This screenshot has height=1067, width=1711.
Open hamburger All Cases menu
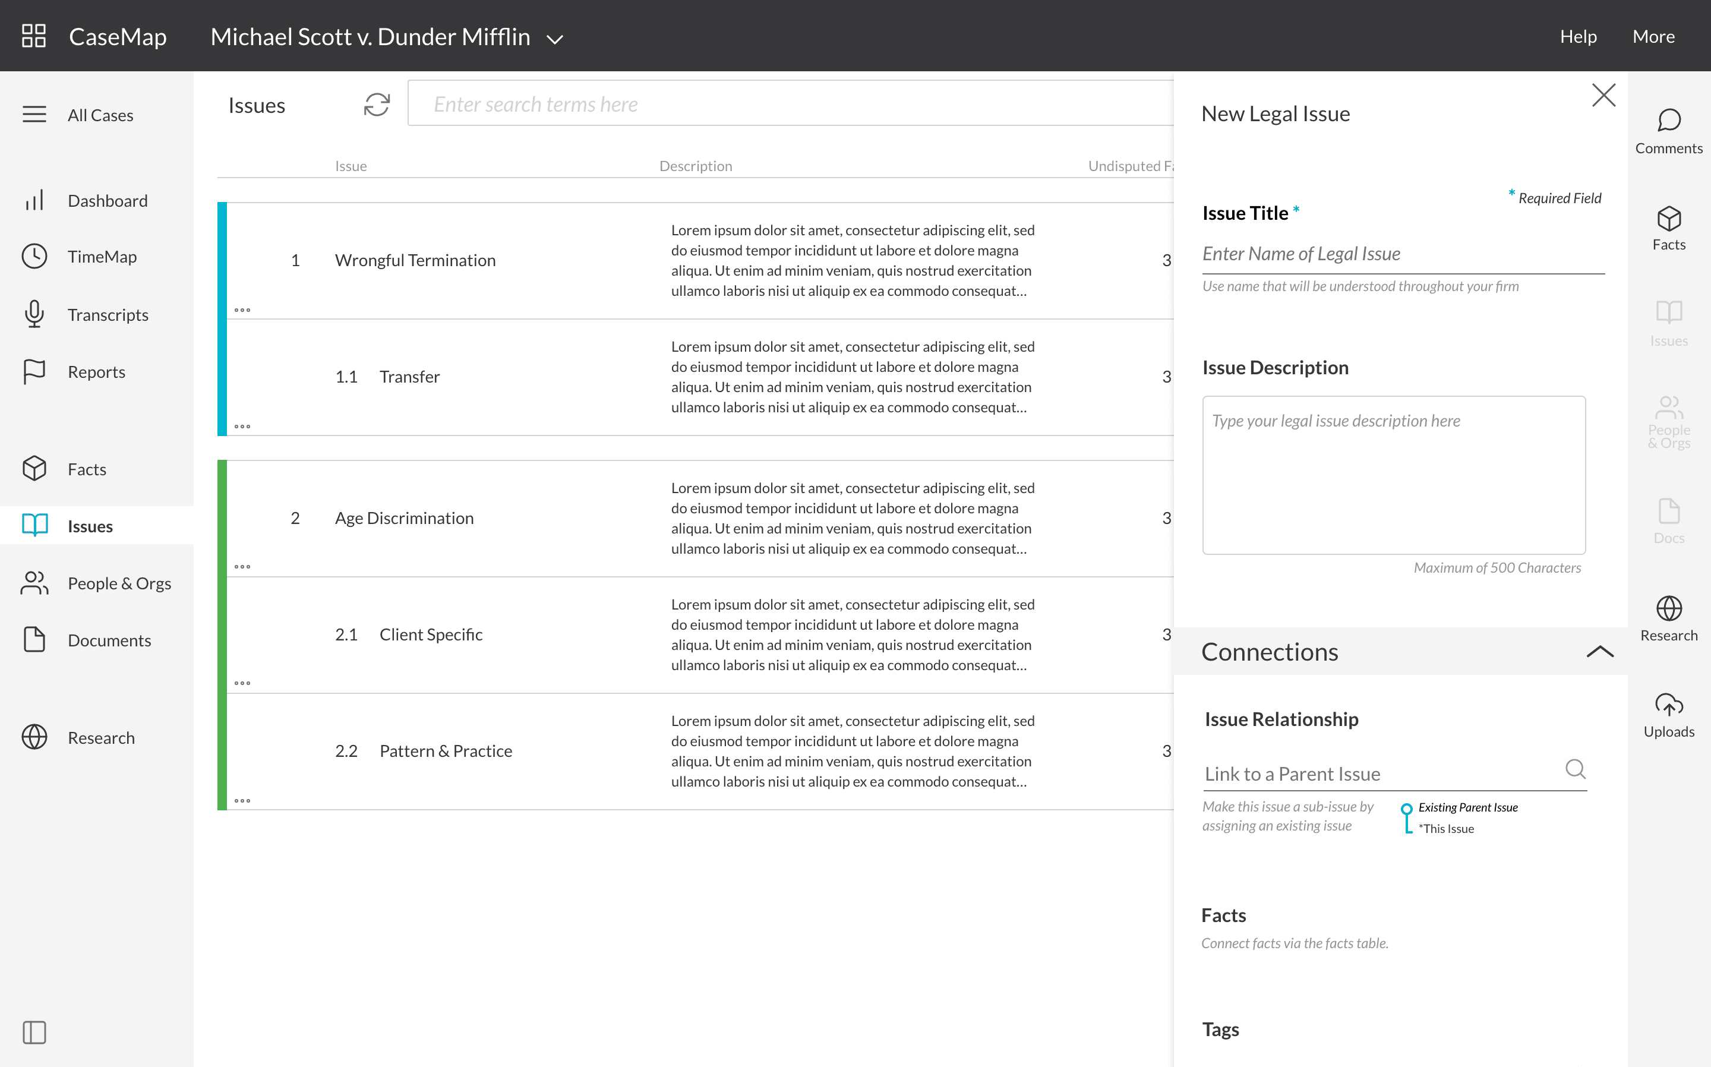point(34,114)
